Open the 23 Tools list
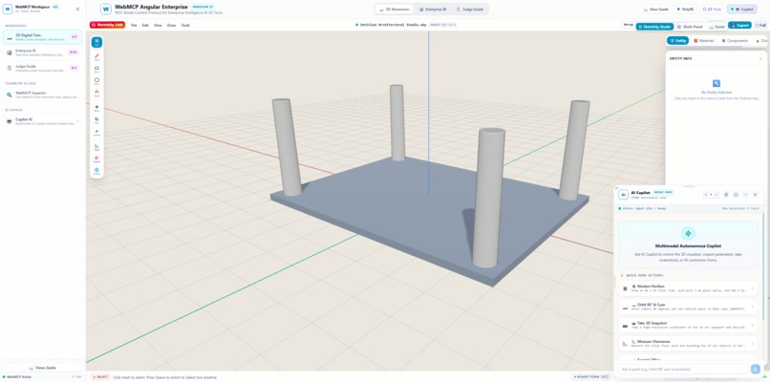Image resolution: width=770 pixels, height=382 pixels. point(712,10)
